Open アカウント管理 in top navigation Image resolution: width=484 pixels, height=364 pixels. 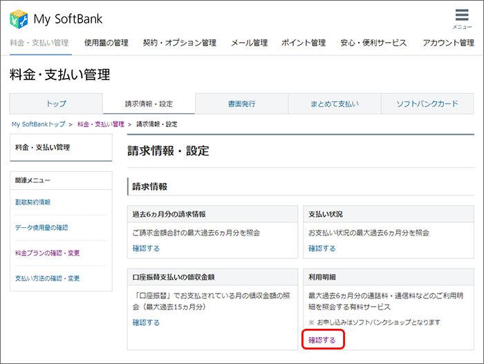pos(448,43)
